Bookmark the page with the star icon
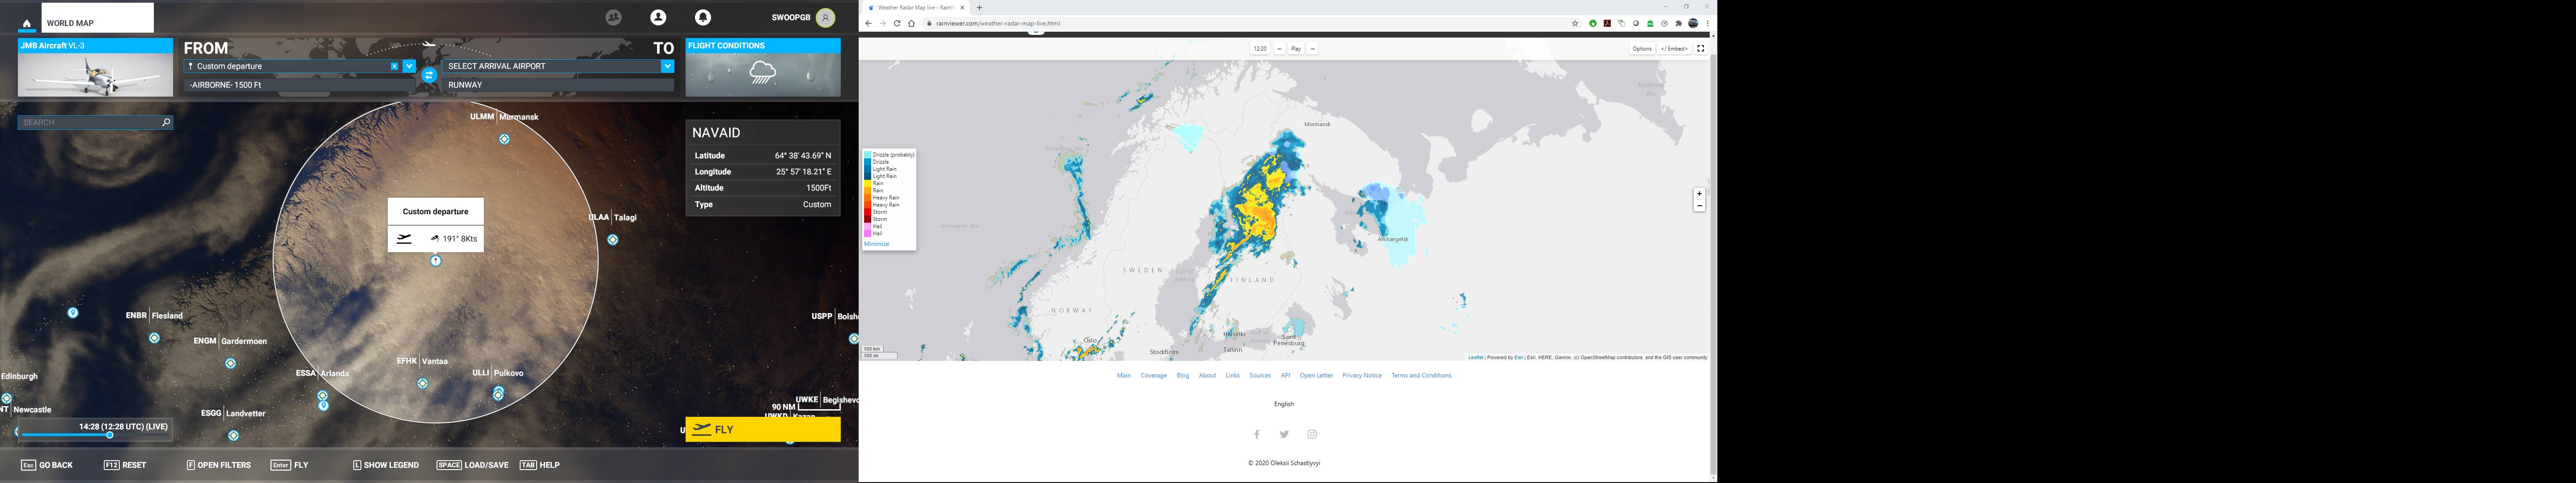This screenshot has width=2576, height=483. (1575, 23)
